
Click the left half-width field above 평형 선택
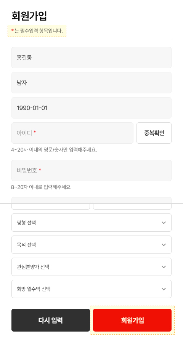coord(51,207)
